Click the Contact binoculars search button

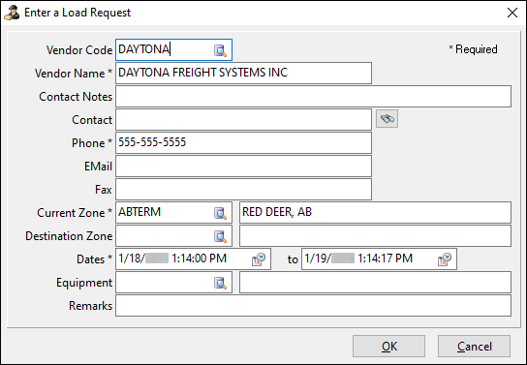point(387,118)
